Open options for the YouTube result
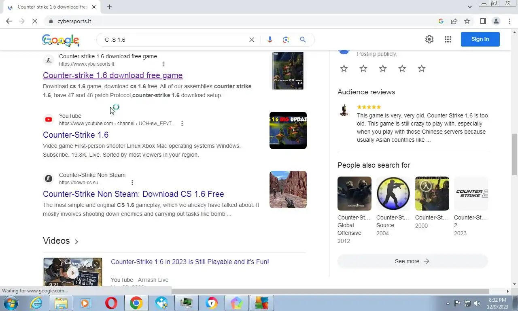Viewport: 518px width, 311px height. [x=182, y=124]
